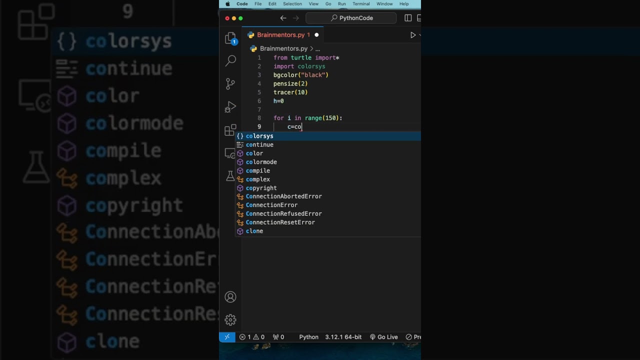Image resolution: width=640 pixels, height=360 pixels.
Task: Open the Run and Debug view
Action: click(x=230, y=107)
